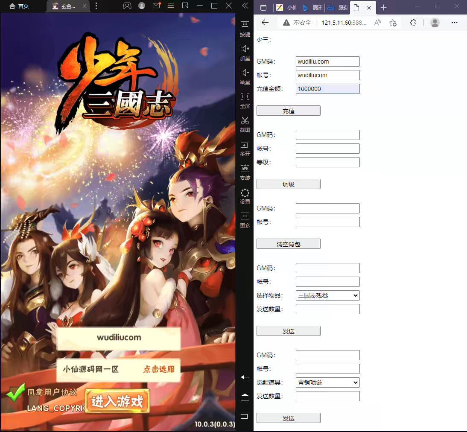Click the GM码 field containing wudiliu.com
This screenshot has height=432, width=467.
coord(327,61)
